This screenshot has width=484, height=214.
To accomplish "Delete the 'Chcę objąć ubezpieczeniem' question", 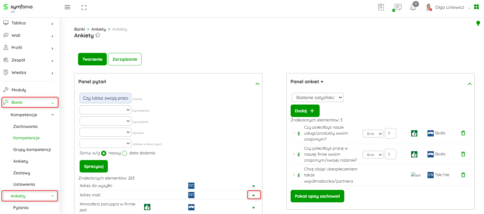I will click(x=463, y=175).
